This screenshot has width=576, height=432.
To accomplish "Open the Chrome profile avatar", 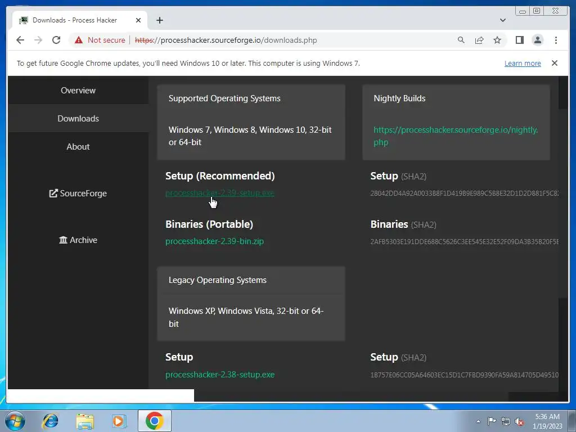I will pyautogui.click(x=537, y=40).
